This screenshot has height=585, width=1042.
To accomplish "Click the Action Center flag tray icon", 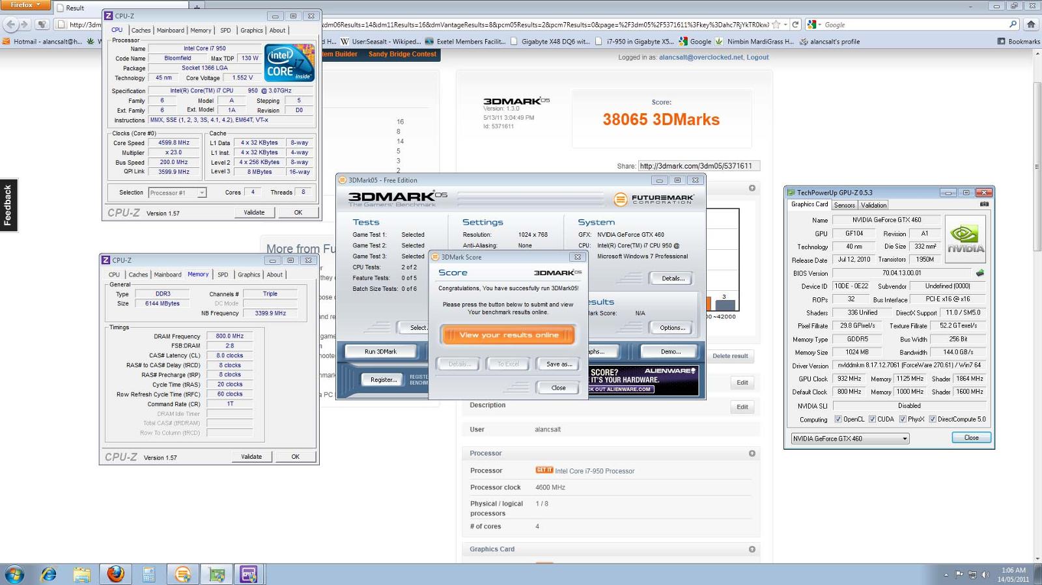I will [959, 575].
